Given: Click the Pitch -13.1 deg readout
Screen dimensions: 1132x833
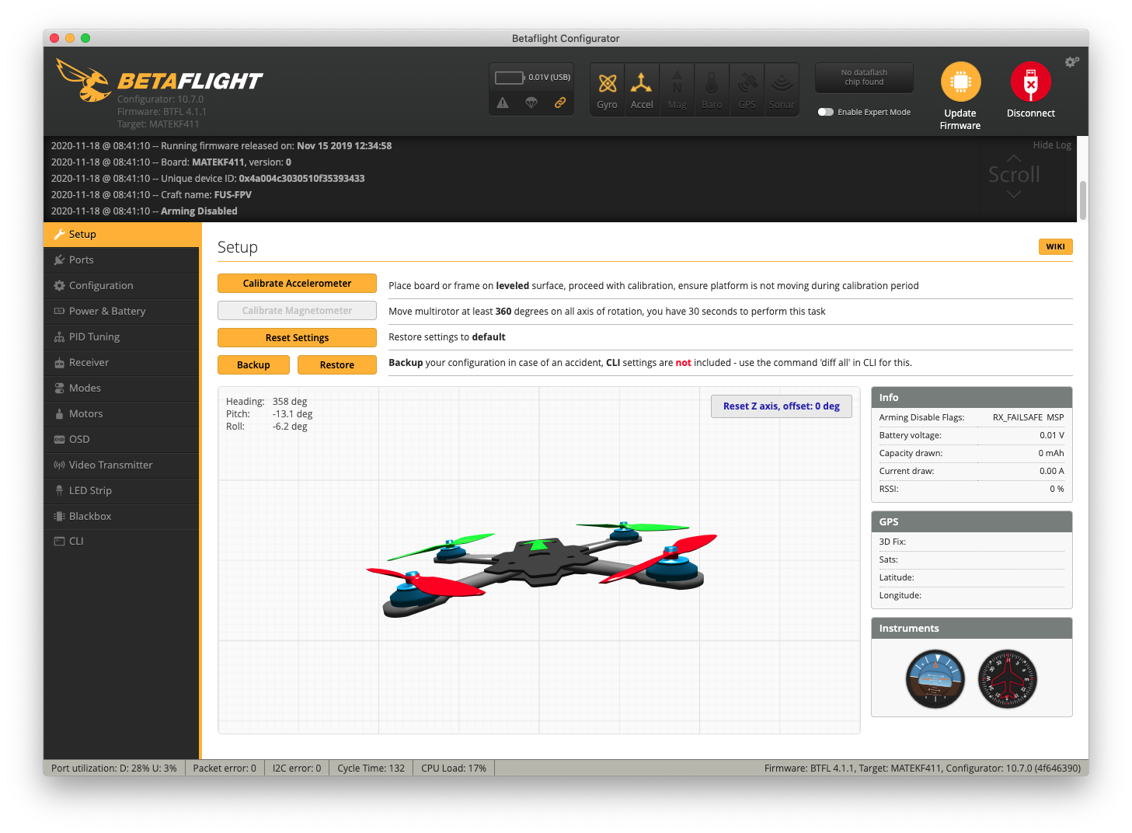Looking at the screenshot, I should tap(270, 414).
